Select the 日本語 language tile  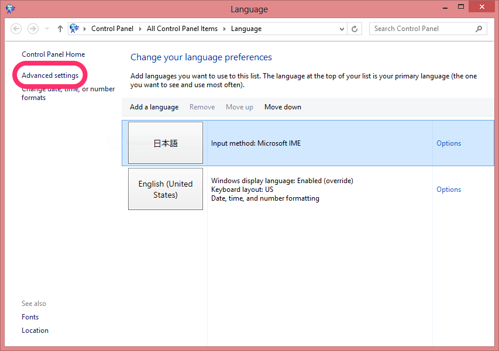[166, 143]
